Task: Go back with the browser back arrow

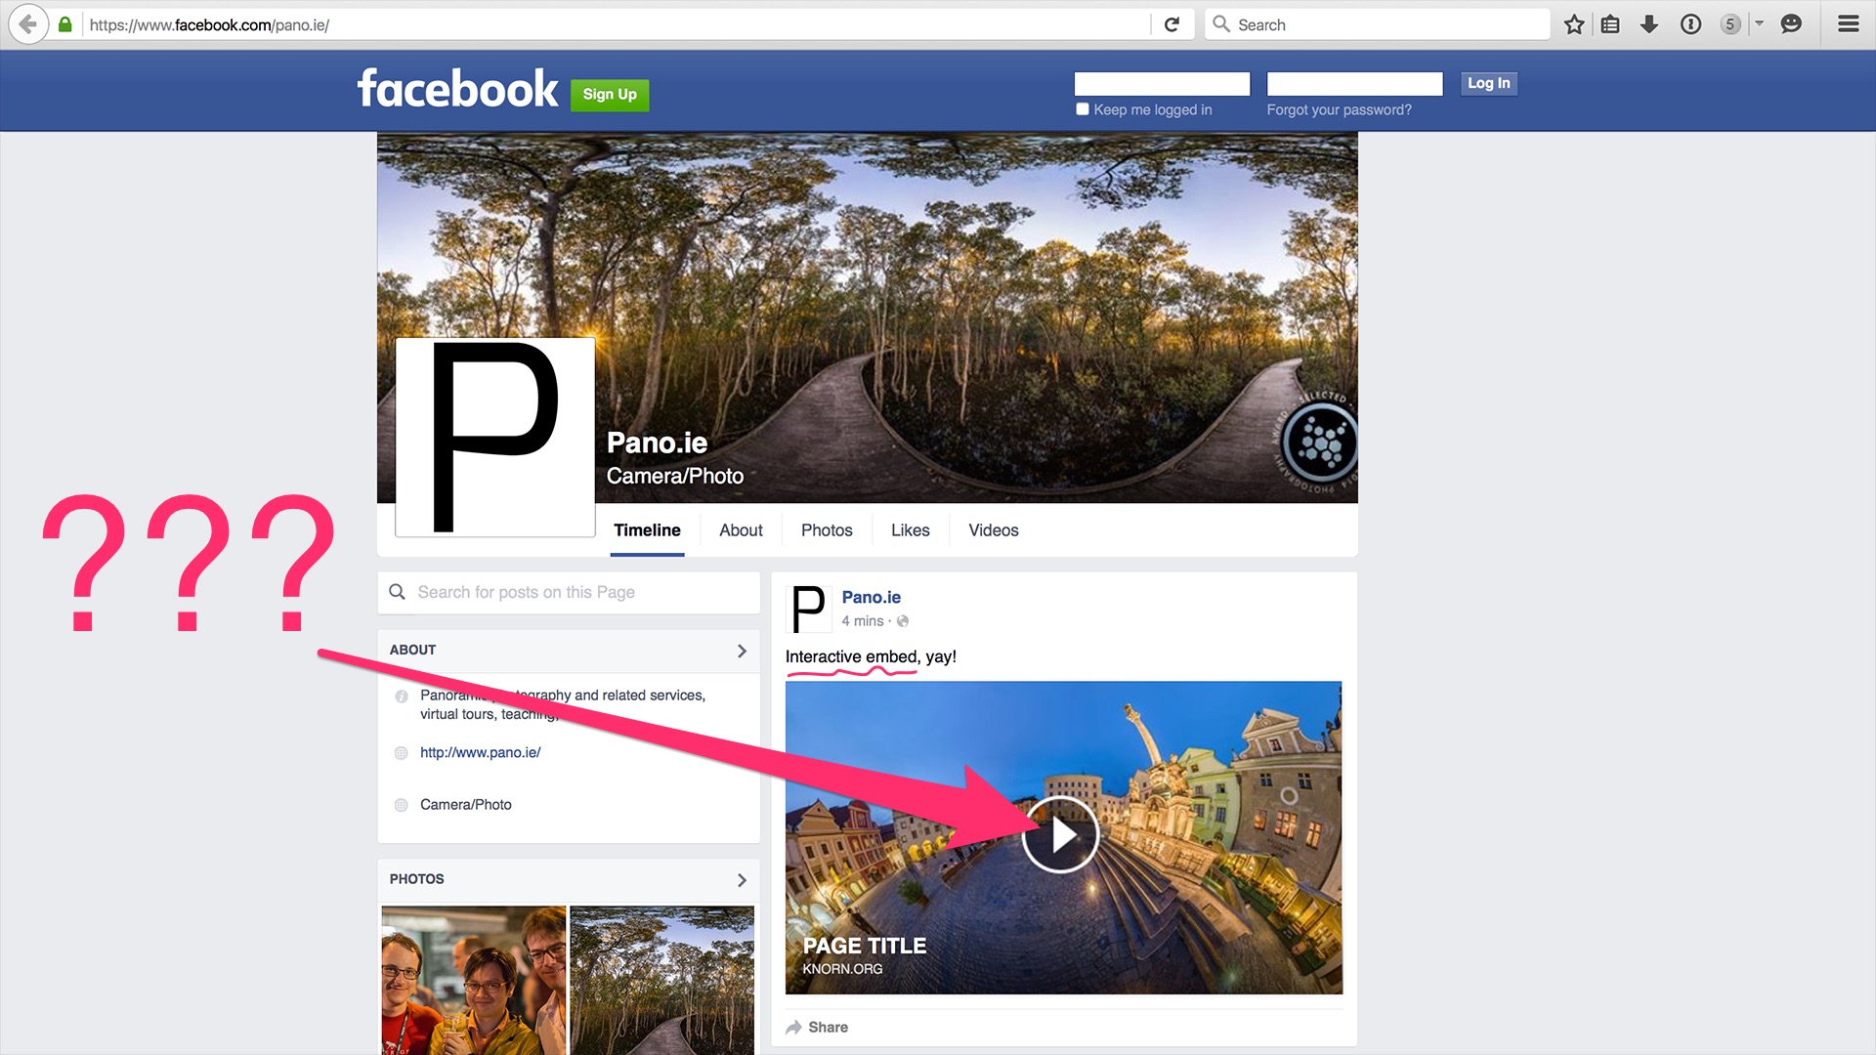Action: [x=28, y=24]
